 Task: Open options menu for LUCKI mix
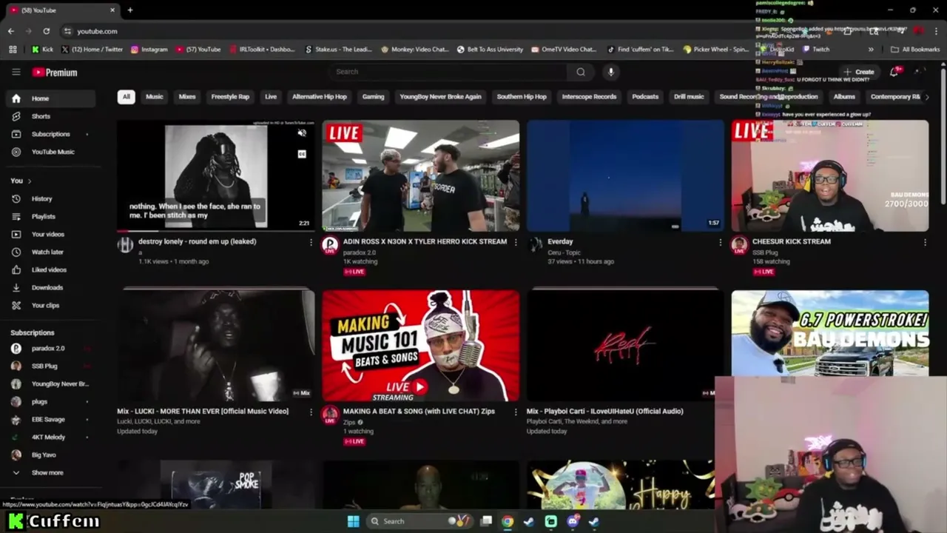point(311,412)
